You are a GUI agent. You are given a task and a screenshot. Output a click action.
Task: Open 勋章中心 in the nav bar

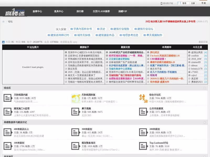(x=37, y=11)
